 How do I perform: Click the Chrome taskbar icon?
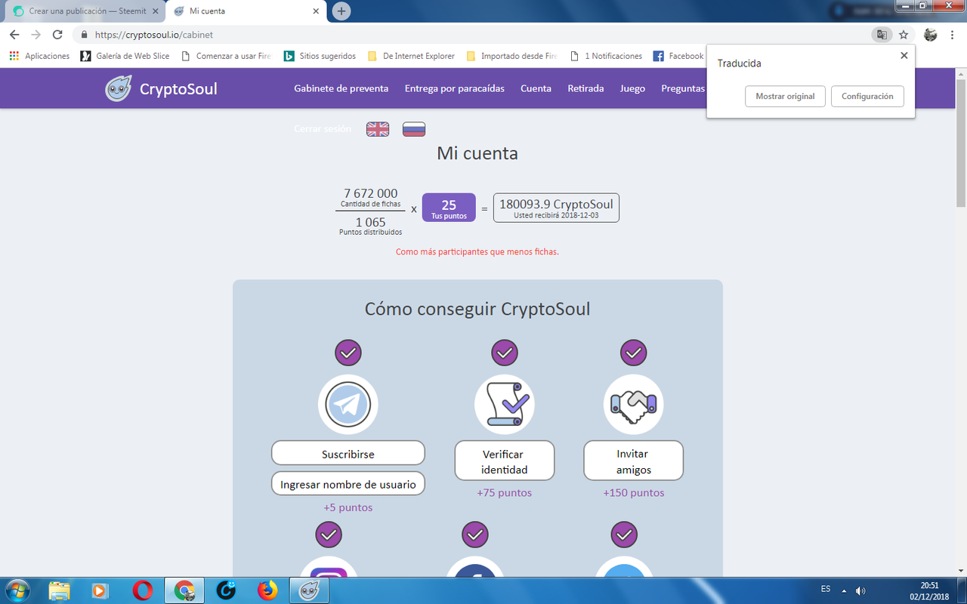point(184,590)
